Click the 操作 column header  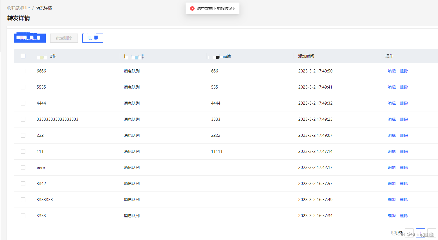389,56
